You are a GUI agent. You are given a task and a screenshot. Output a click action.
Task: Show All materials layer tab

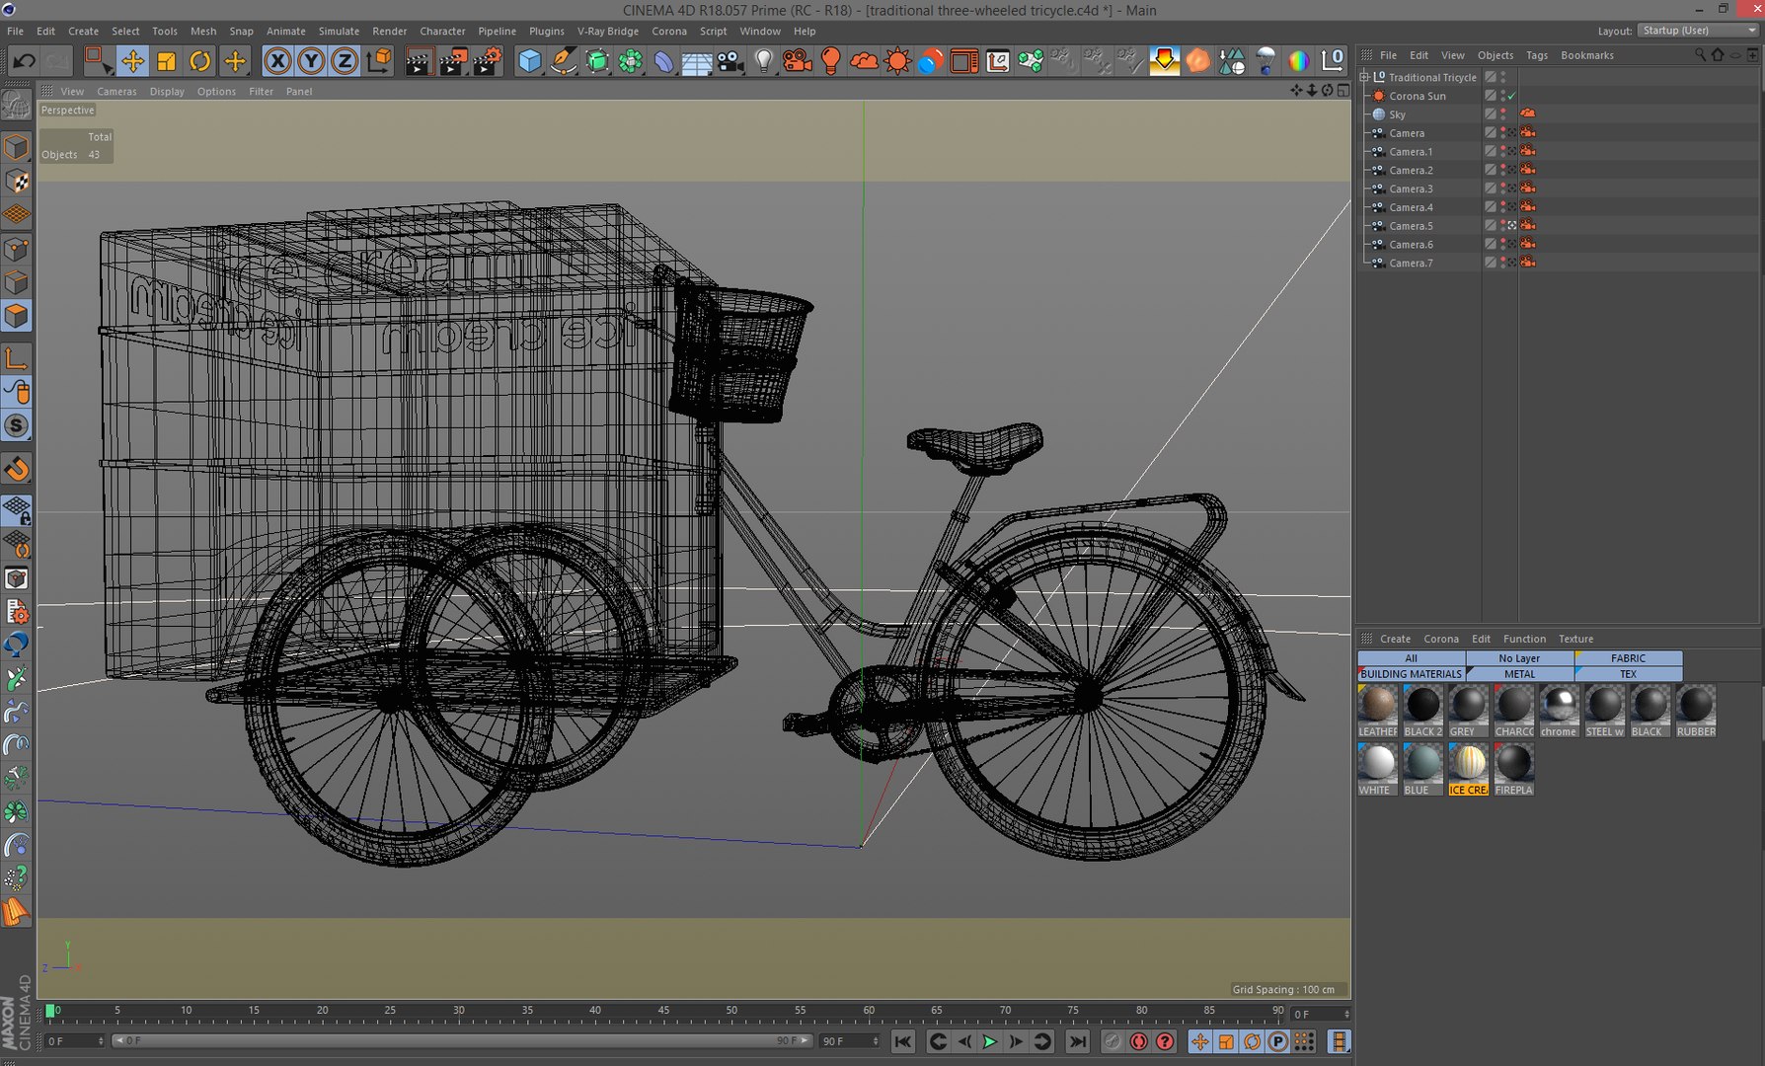point(1412,658)
